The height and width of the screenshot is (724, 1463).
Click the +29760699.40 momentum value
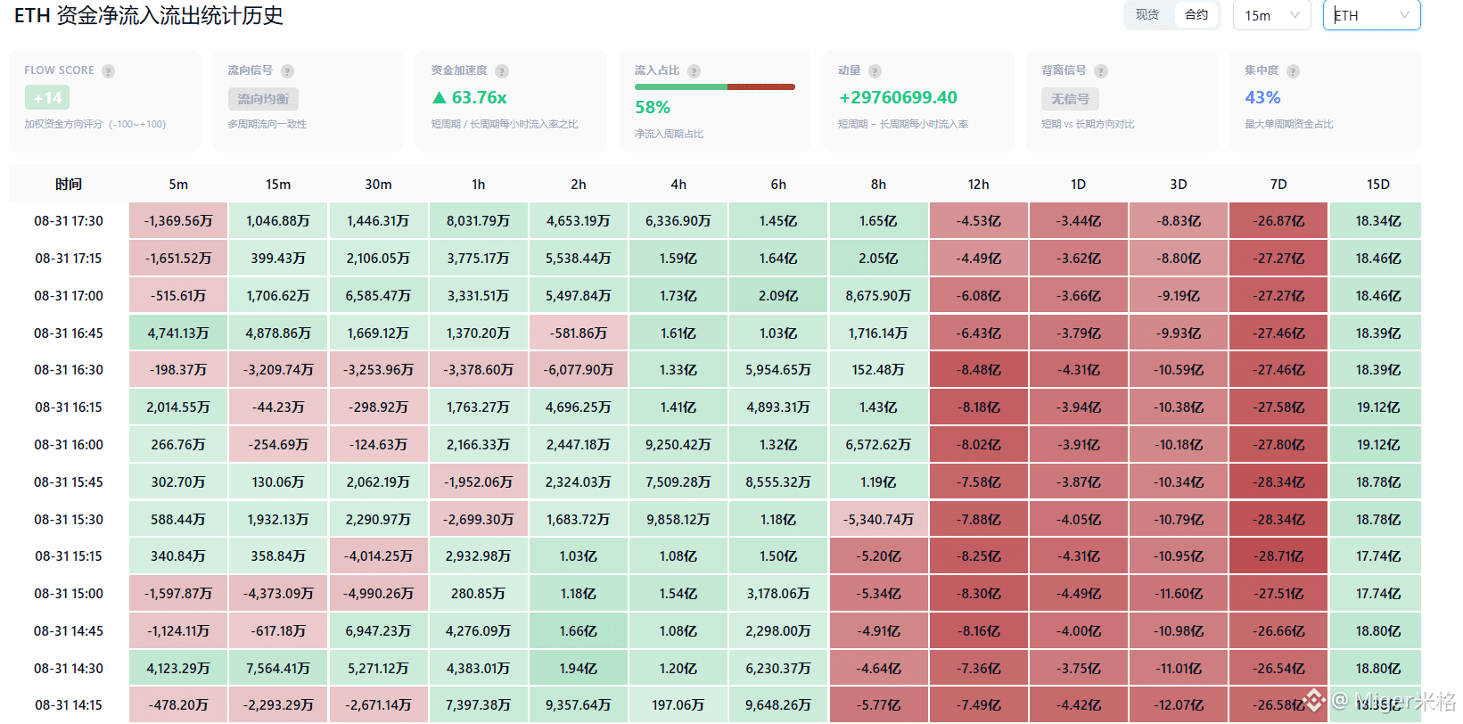898,97
